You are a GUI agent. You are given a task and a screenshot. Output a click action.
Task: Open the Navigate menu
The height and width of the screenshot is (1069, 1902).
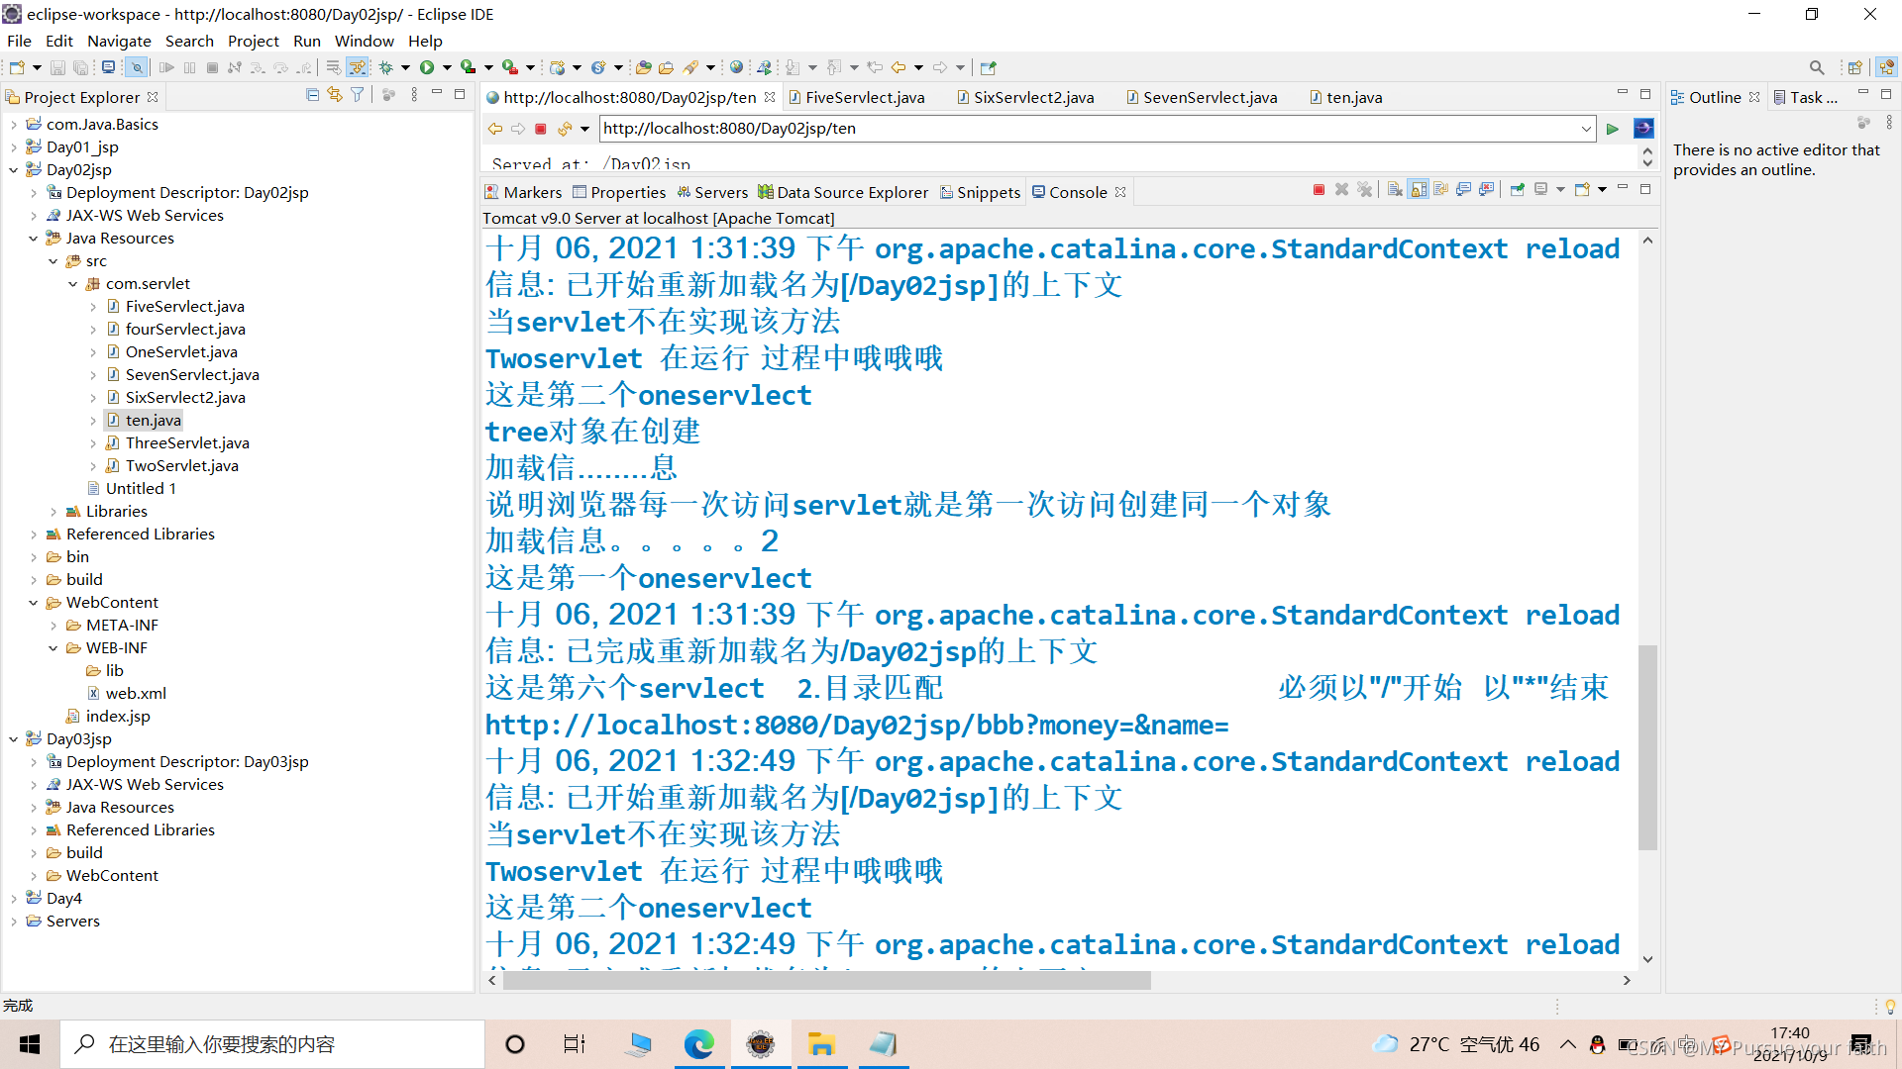[x=119, y=42]
